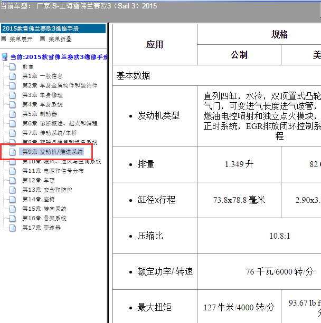This screenshot has width=321, height=323.
Task: Click the 额定功率/转速 row label
Action: (x=165, y=271)
